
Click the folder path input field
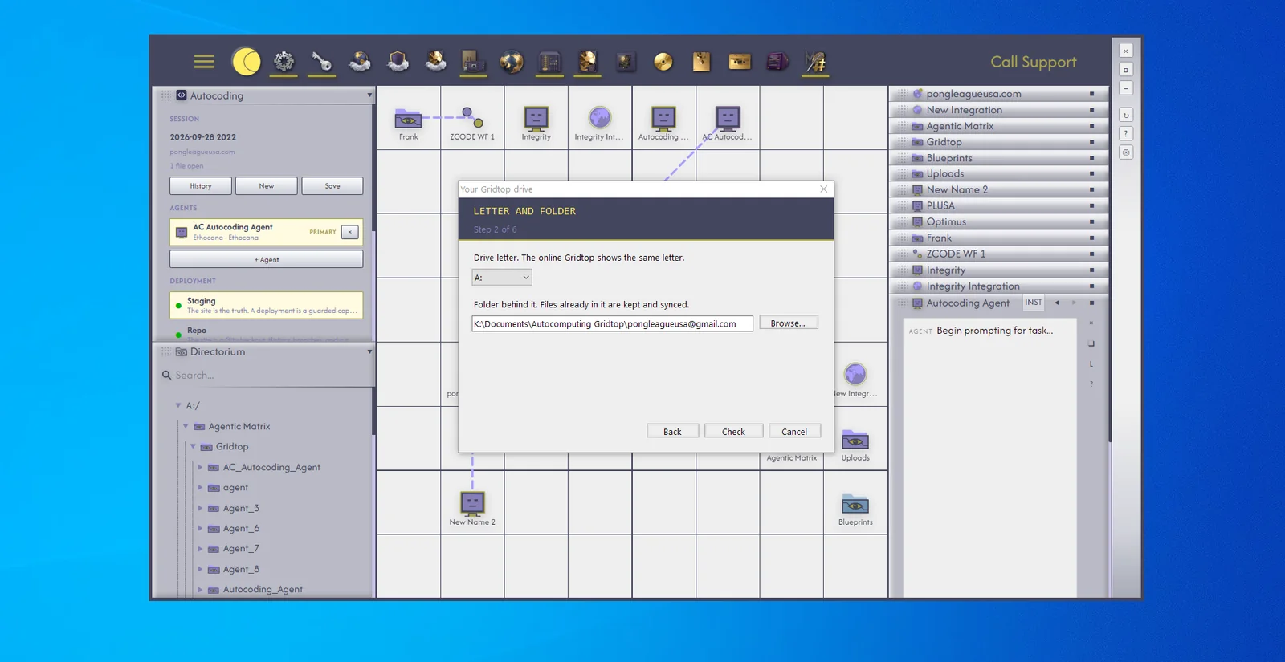(612, 323)
